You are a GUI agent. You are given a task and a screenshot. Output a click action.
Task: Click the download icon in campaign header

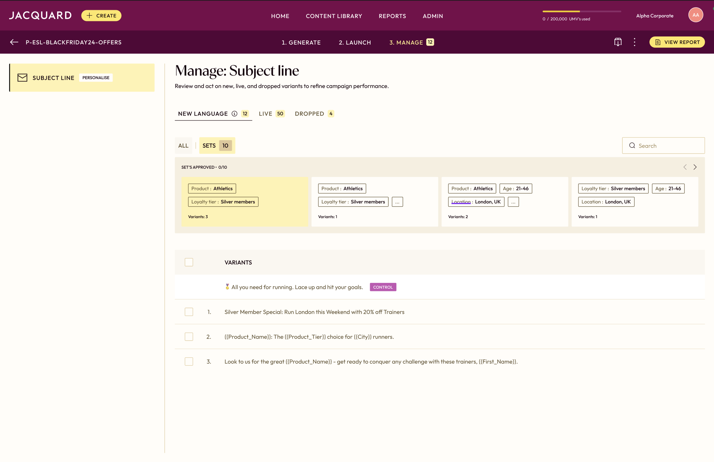click(x=618, y=42)
